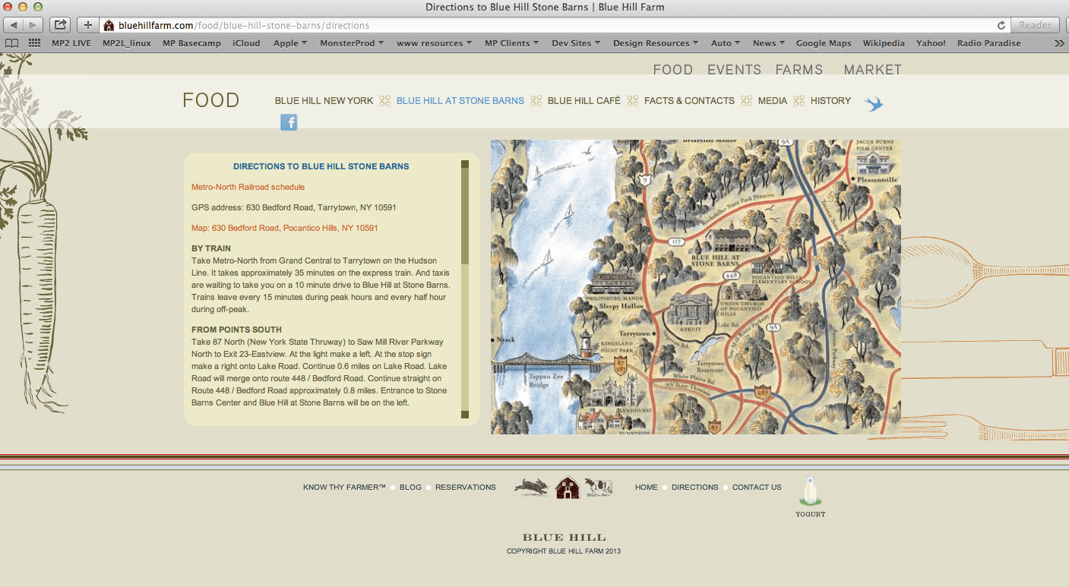Click the Safari address bar URL field
The height and width of the screenshot is (587, 1069).
click(555, 25)
